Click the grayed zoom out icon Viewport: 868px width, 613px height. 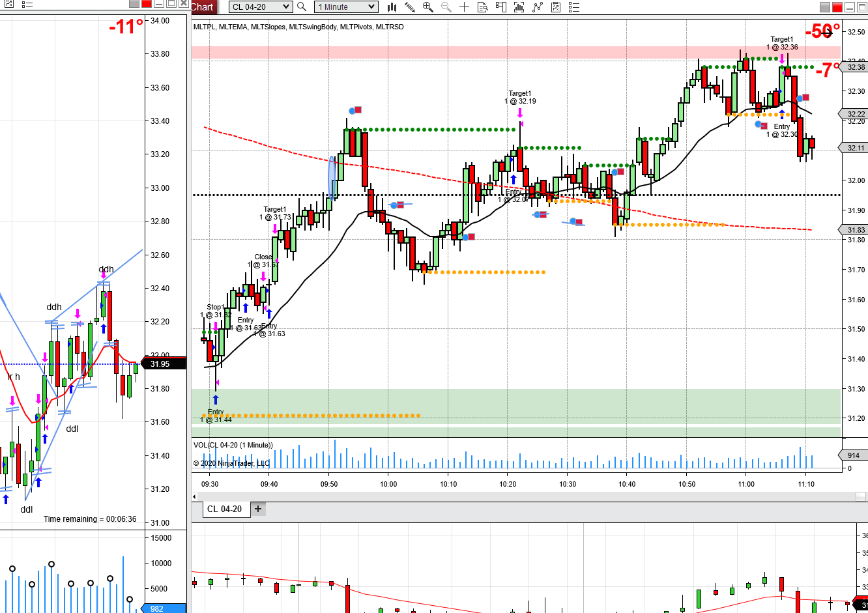(x=446, y=7)
